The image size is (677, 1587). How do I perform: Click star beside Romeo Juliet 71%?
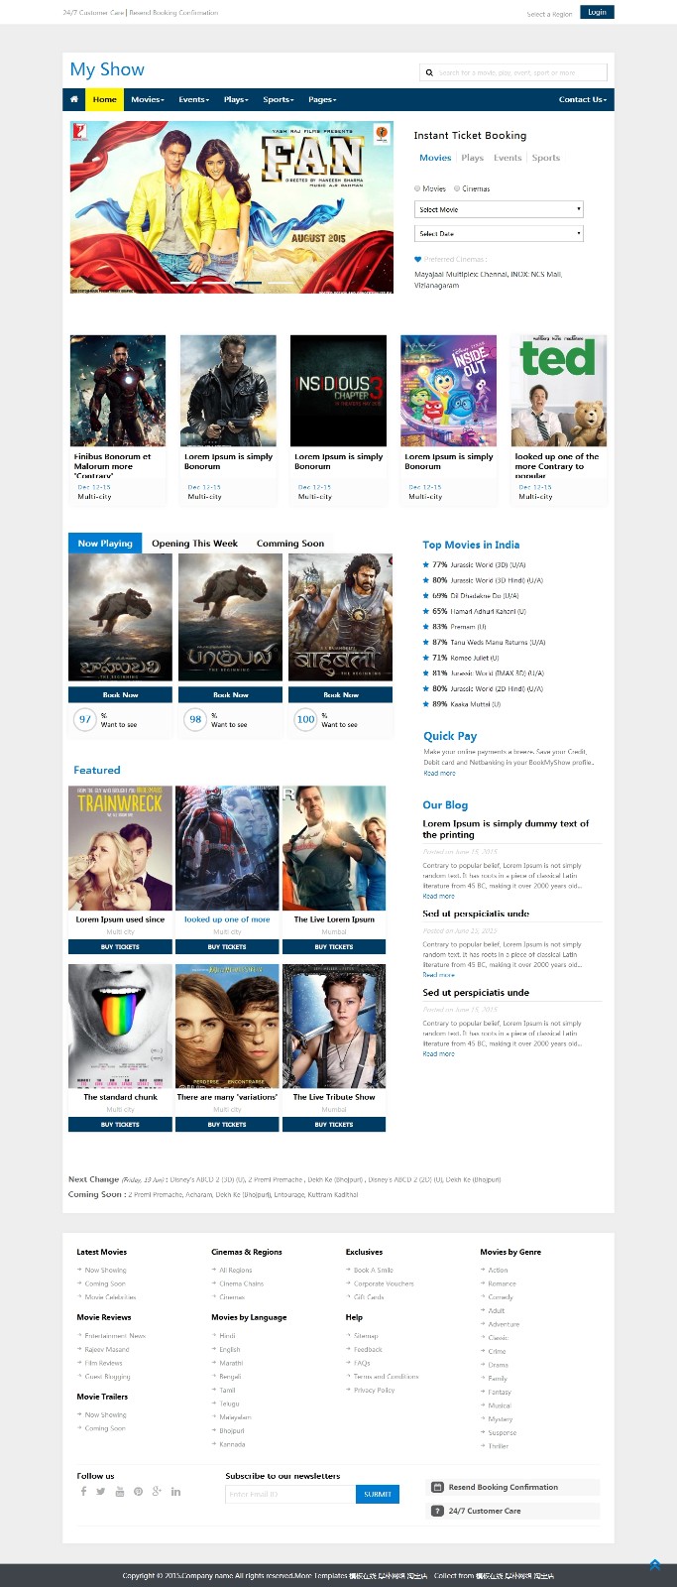coord(426,658)
